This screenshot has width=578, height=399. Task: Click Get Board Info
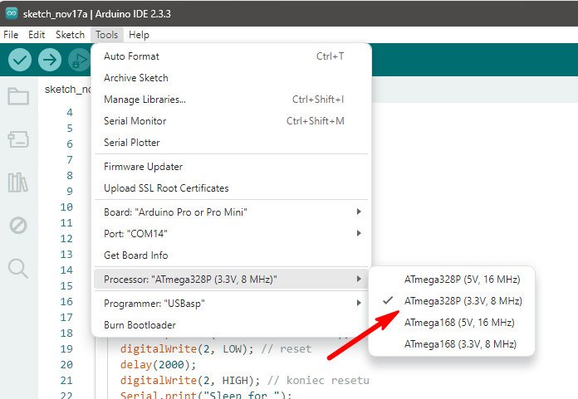tap(135, 255)
